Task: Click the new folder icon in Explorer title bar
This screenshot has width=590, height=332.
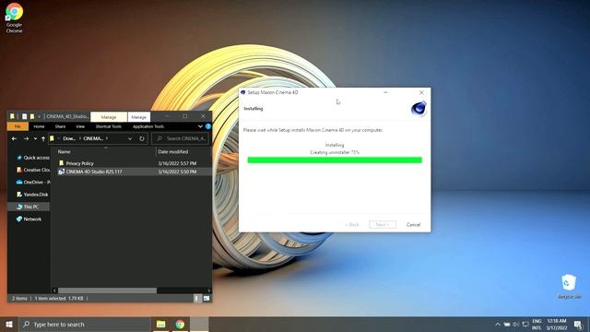Action: pyautogui.click(x=32, y=117)
